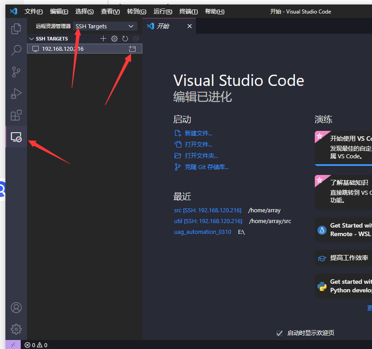Open the 开始使用 VS Code walkthrough card
The image size is (372, 349).
tap(343, 148)
